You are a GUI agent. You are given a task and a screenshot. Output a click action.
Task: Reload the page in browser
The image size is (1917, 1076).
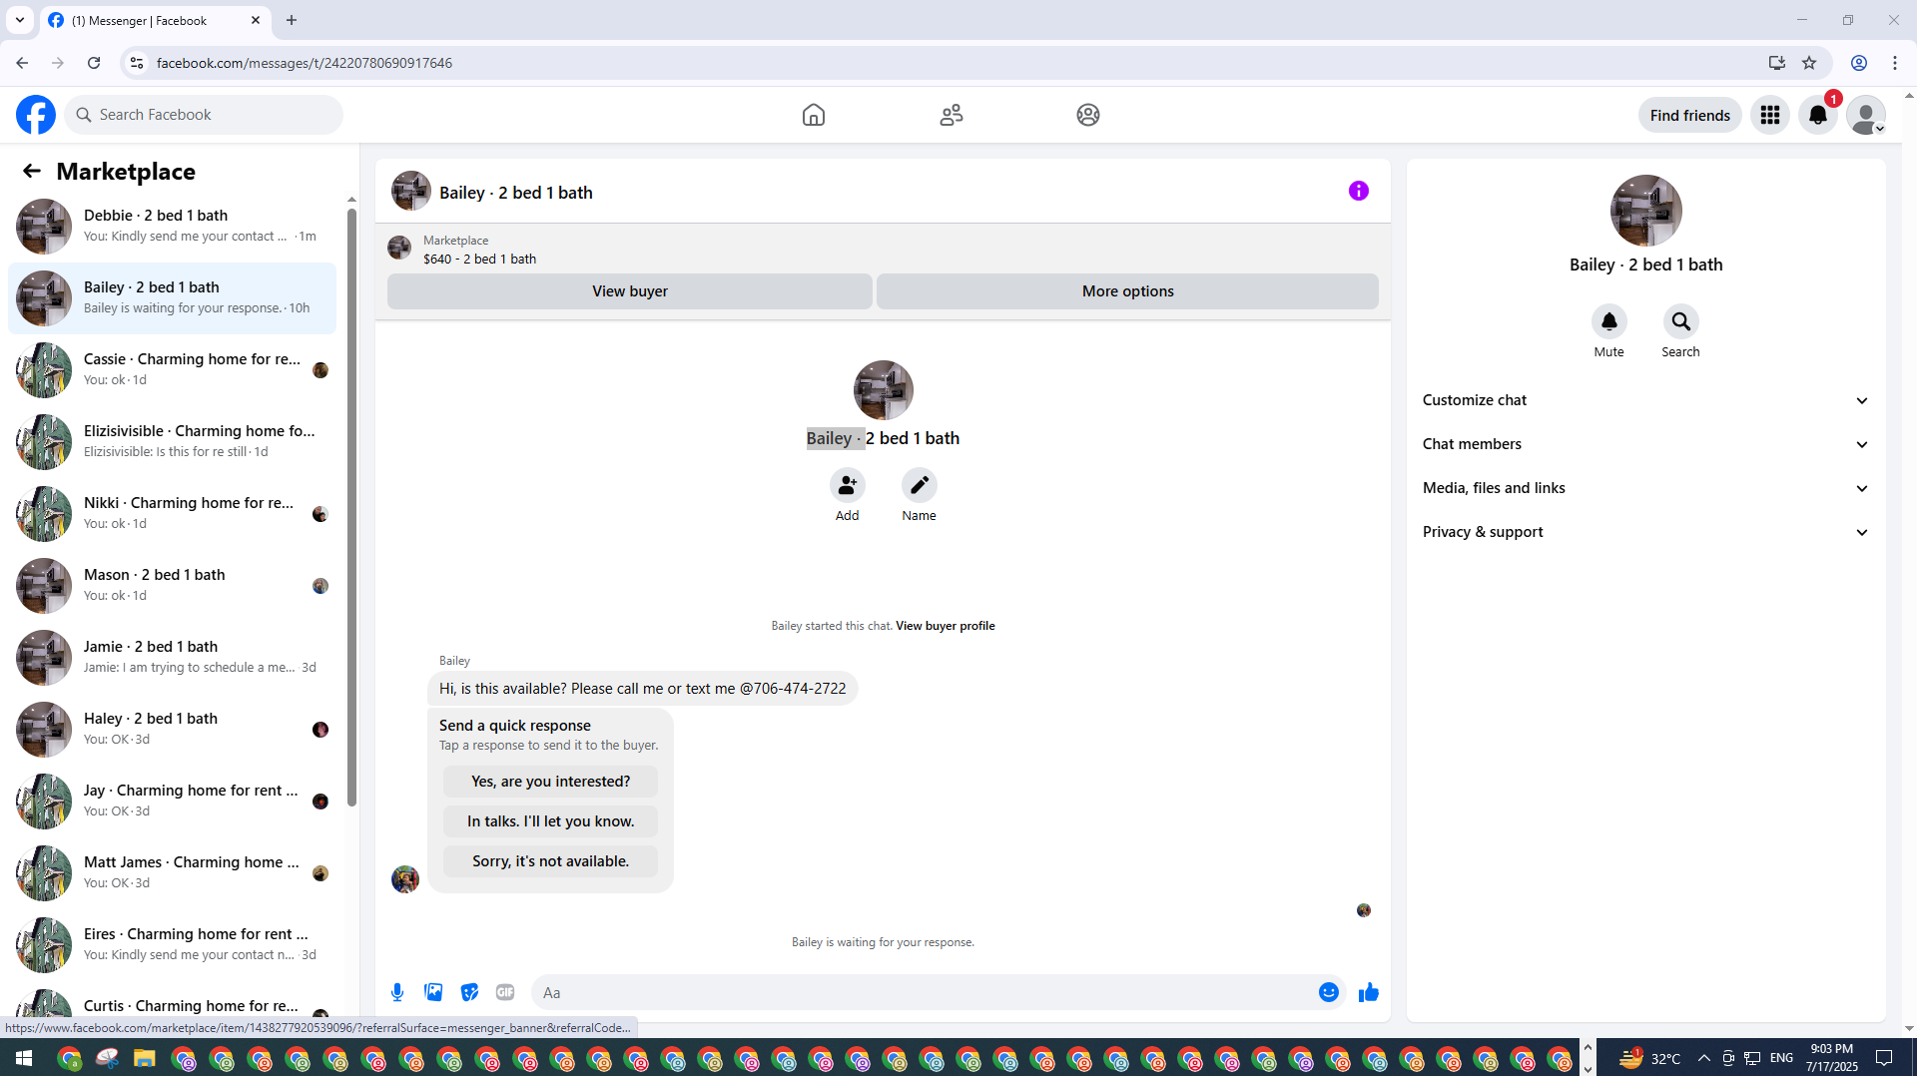point(94,63)
